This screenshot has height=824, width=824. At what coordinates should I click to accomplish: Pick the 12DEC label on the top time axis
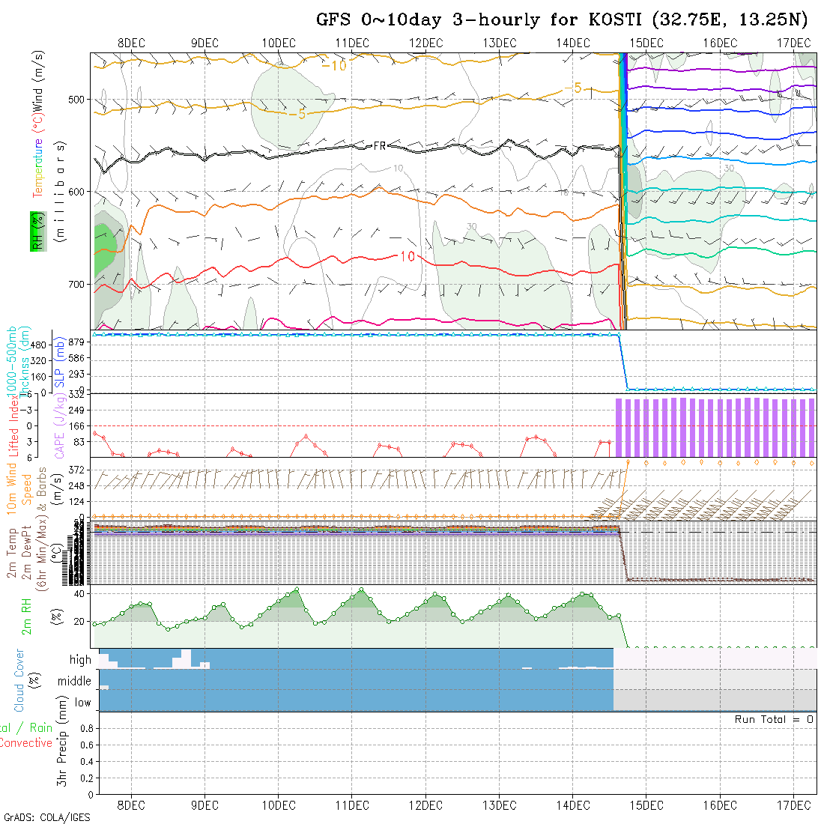coord(425,43)
